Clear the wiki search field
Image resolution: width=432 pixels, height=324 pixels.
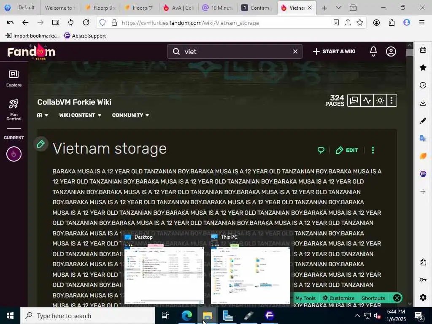pyautogui.click(x=295, y=51)
